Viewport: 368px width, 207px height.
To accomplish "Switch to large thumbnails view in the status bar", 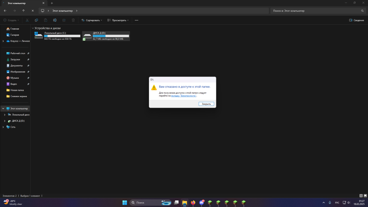I will click(365, 196).
